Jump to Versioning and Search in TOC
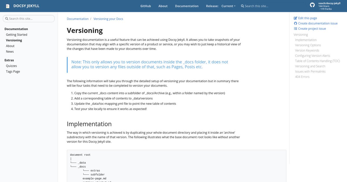The width and height of the screenshot is (347, 182). 310,66
